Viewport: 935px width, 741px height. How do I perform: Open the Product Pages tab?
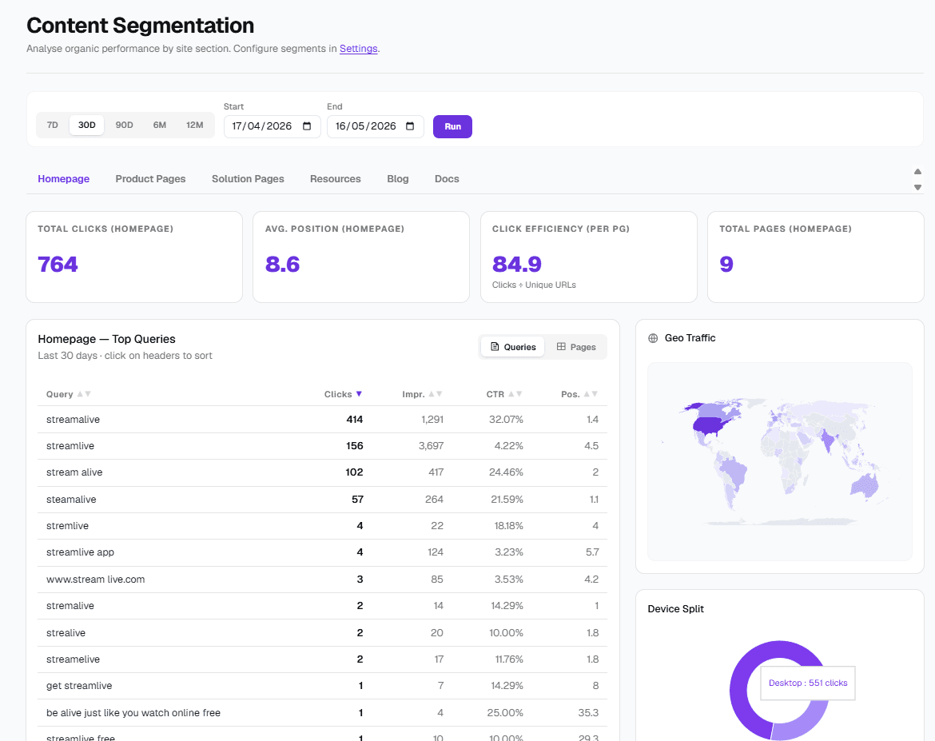(x=150, y=179)
